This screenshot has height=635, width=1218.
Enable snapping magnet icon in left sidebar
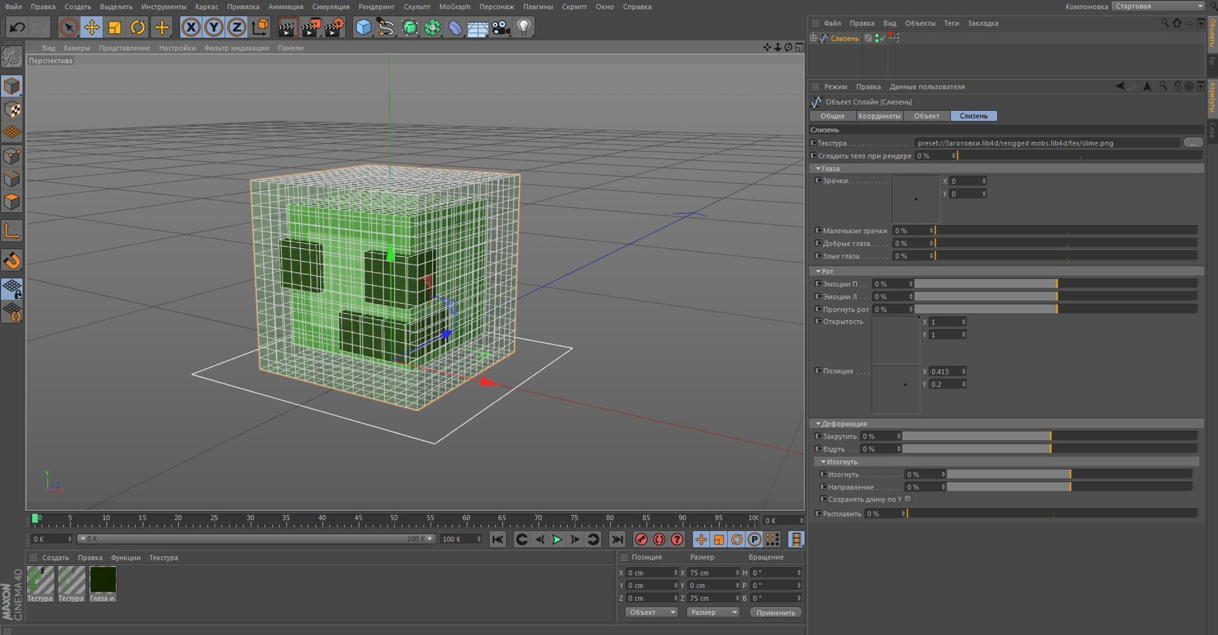[x=12, y=260]
